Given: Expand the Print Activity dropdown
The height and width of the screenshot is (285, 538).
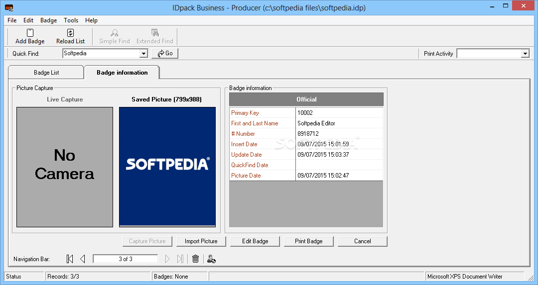Looking at the screenshot, I should pyautogui.click(x=525, y=53).
